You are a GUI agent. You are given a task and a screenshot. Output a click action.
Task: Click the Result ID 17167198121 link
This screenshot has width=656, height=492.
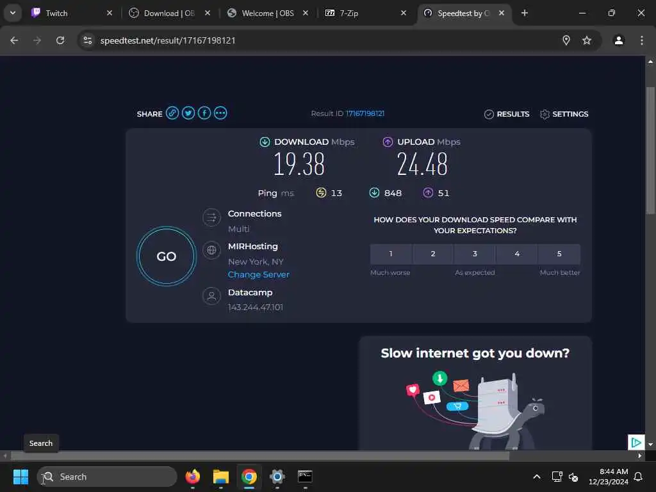365,113
